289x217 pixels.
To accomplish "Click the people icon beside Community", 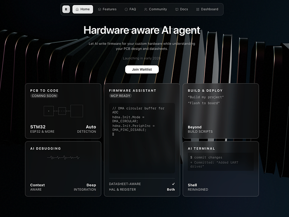I will point(146,9).
